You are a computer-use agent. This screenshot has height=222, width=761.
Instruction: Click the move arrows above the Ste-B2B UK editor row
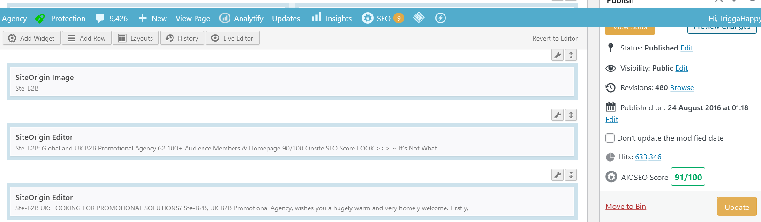[x=571, y=175]
